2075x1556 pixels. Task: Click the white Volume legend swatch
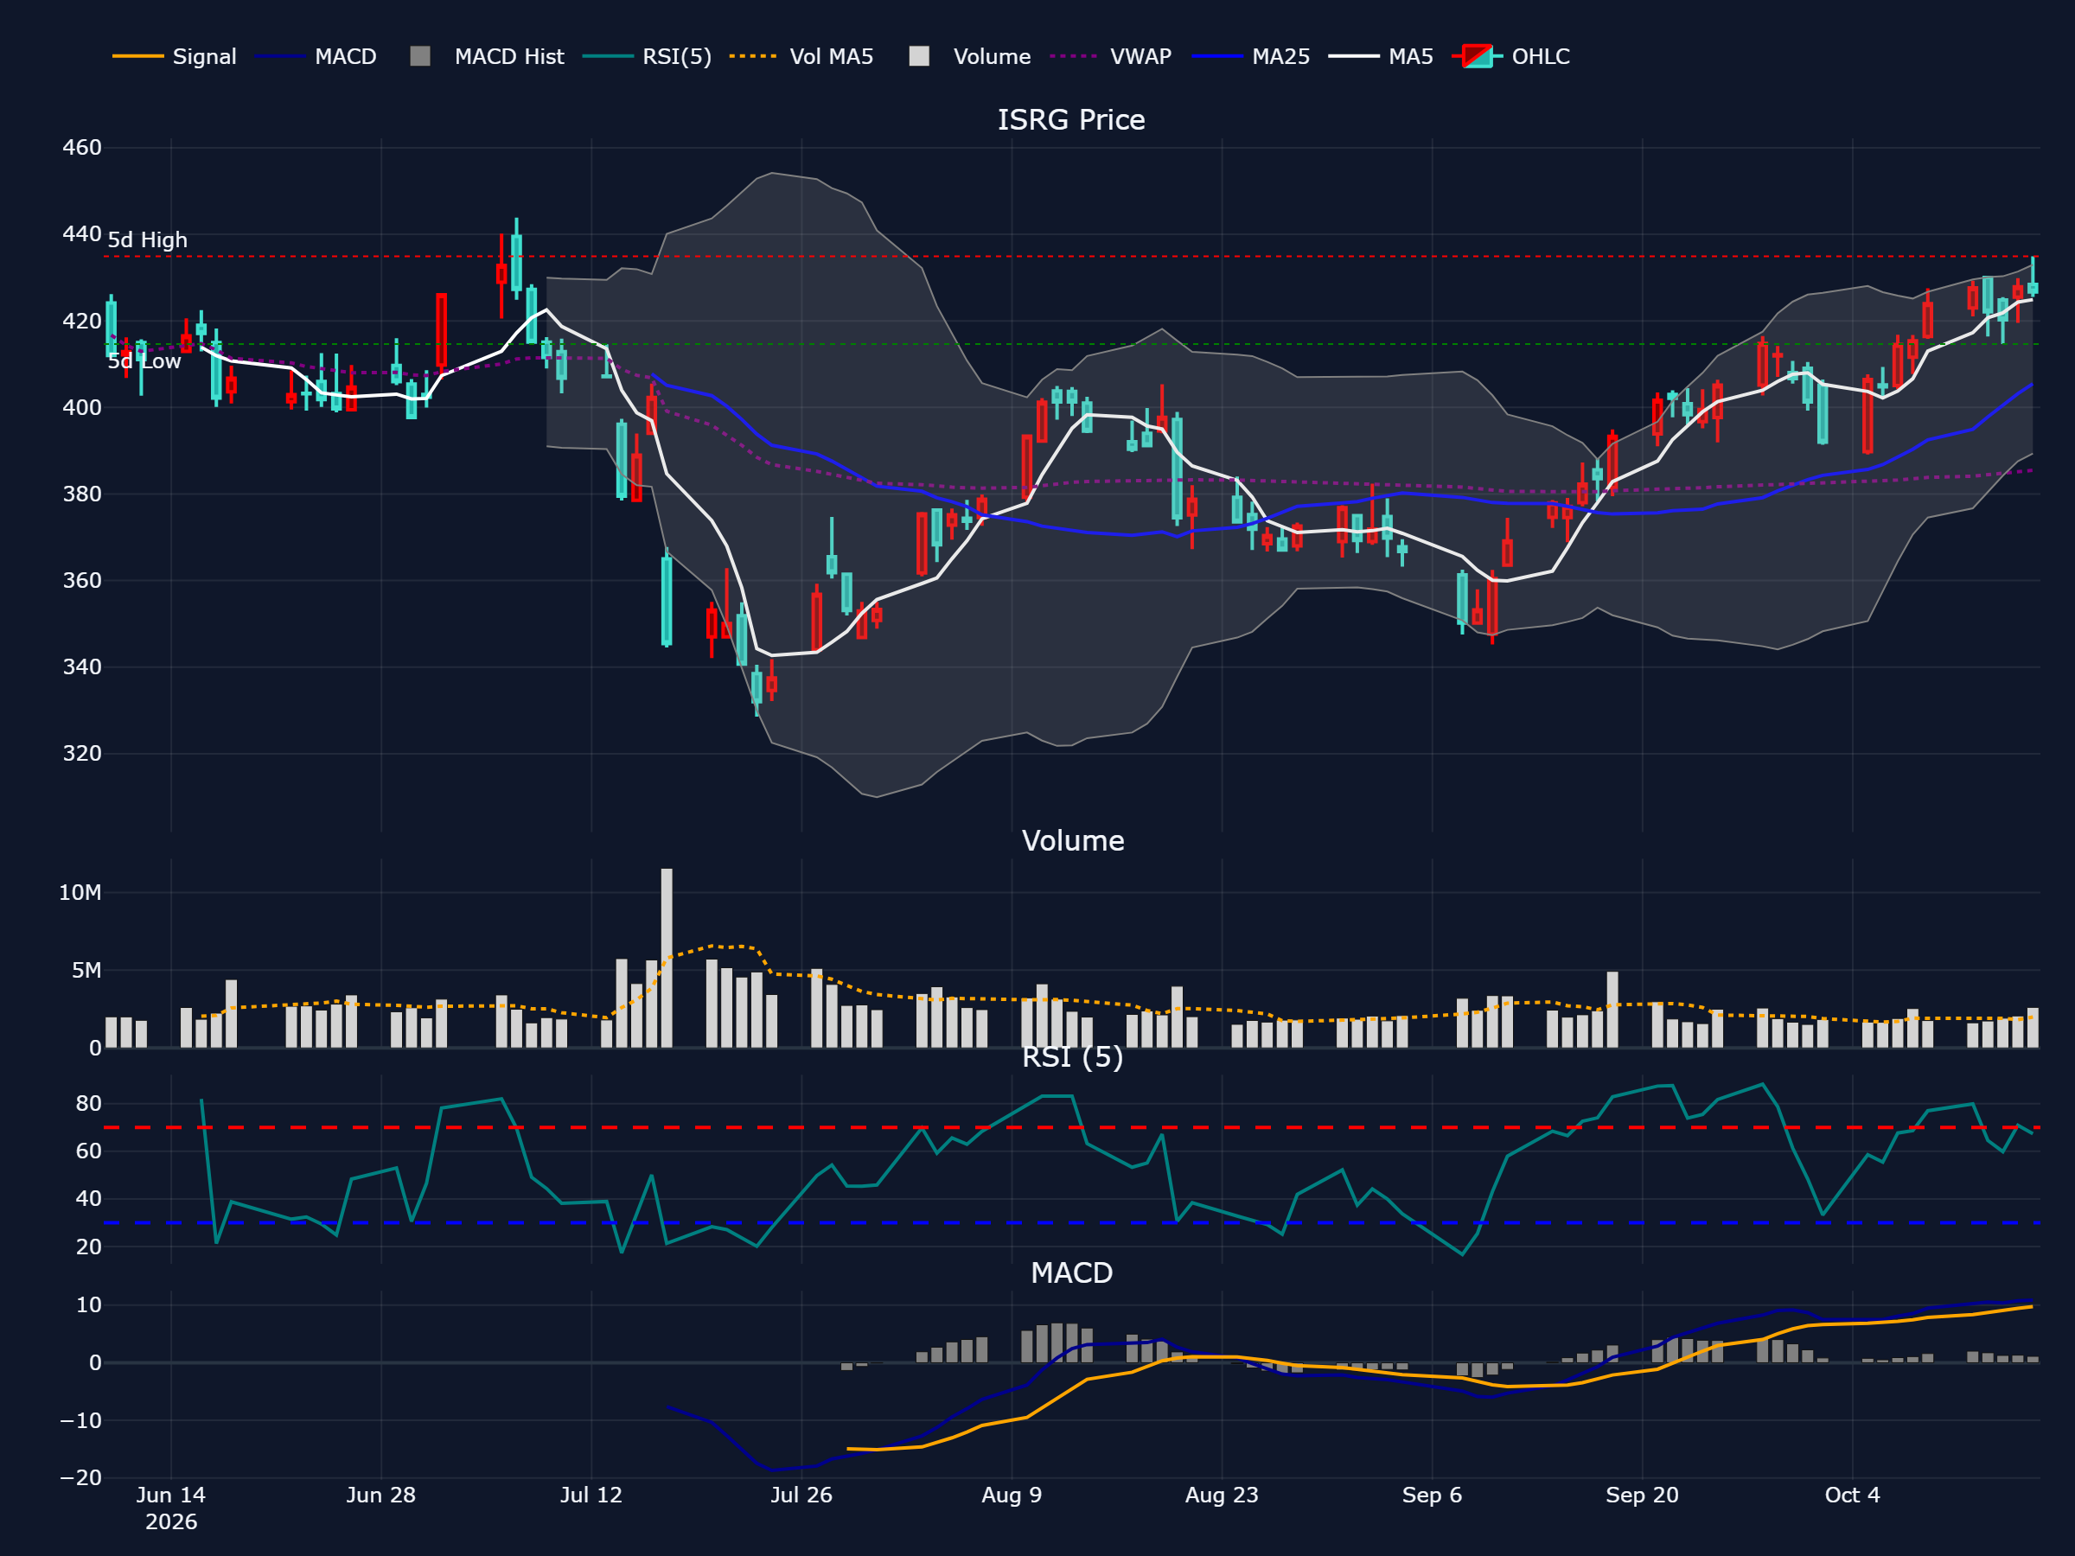coord(919,56)
